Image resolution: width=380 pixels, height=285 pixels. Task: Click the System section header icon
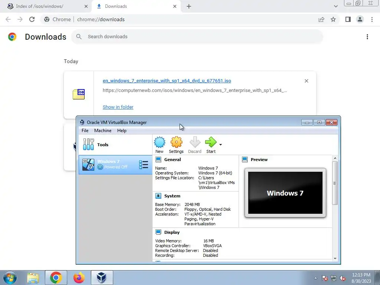[x=158, y=196]
